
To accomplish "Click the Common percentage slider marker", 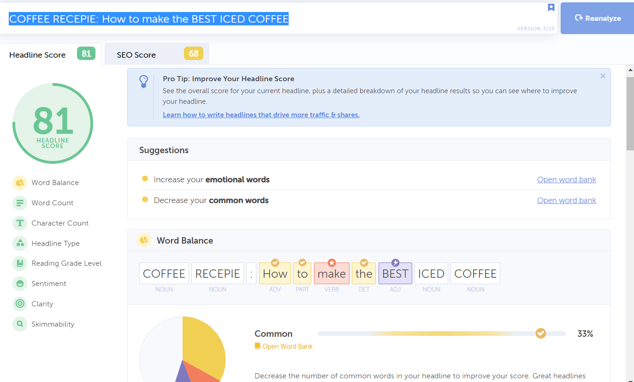I will click(540, 333).
